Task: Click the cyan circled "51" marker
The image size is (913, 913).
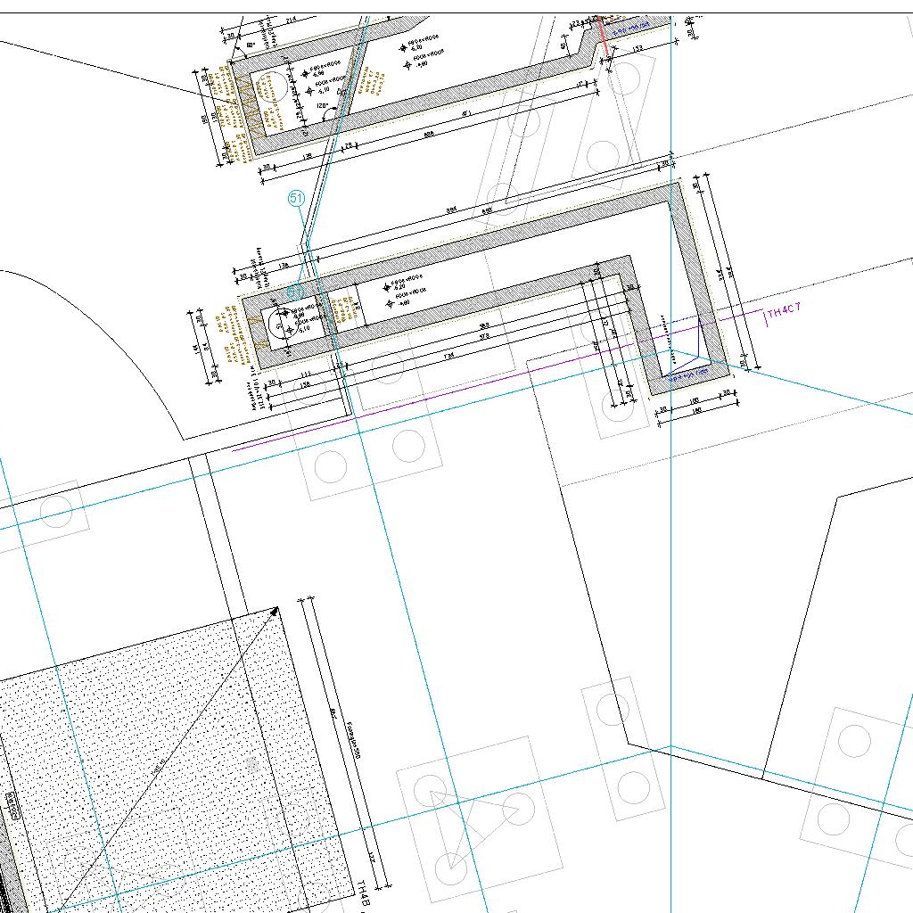Action: pos(296,198)
